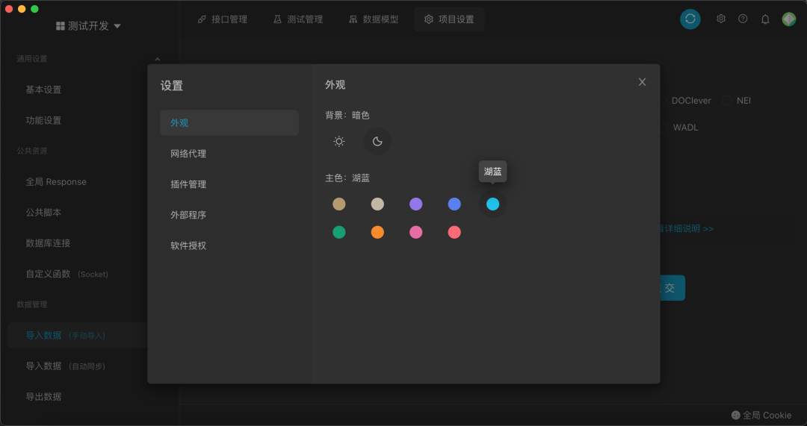Collapse the 通用设置 sidebar section
This screenshot has height=426, width=807.
pyautogui.click(x=158, y=59)
